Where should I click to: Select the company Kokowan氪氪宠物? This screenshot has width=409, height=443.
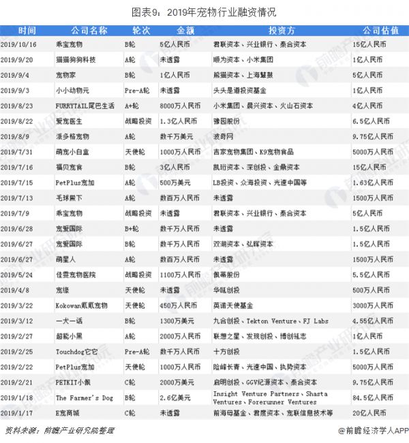click(82, 306)
